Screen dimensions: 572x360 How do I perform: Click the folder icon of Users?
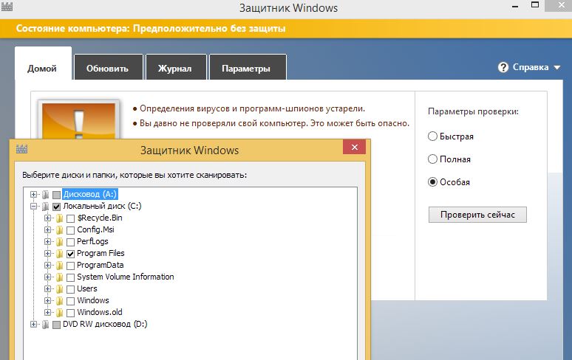click(59, 289)
